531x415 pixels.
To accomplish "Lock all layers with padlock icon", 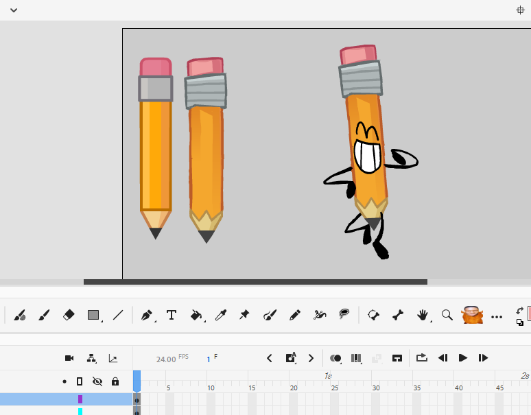I will pyautogui.click(x=115, y=381).
